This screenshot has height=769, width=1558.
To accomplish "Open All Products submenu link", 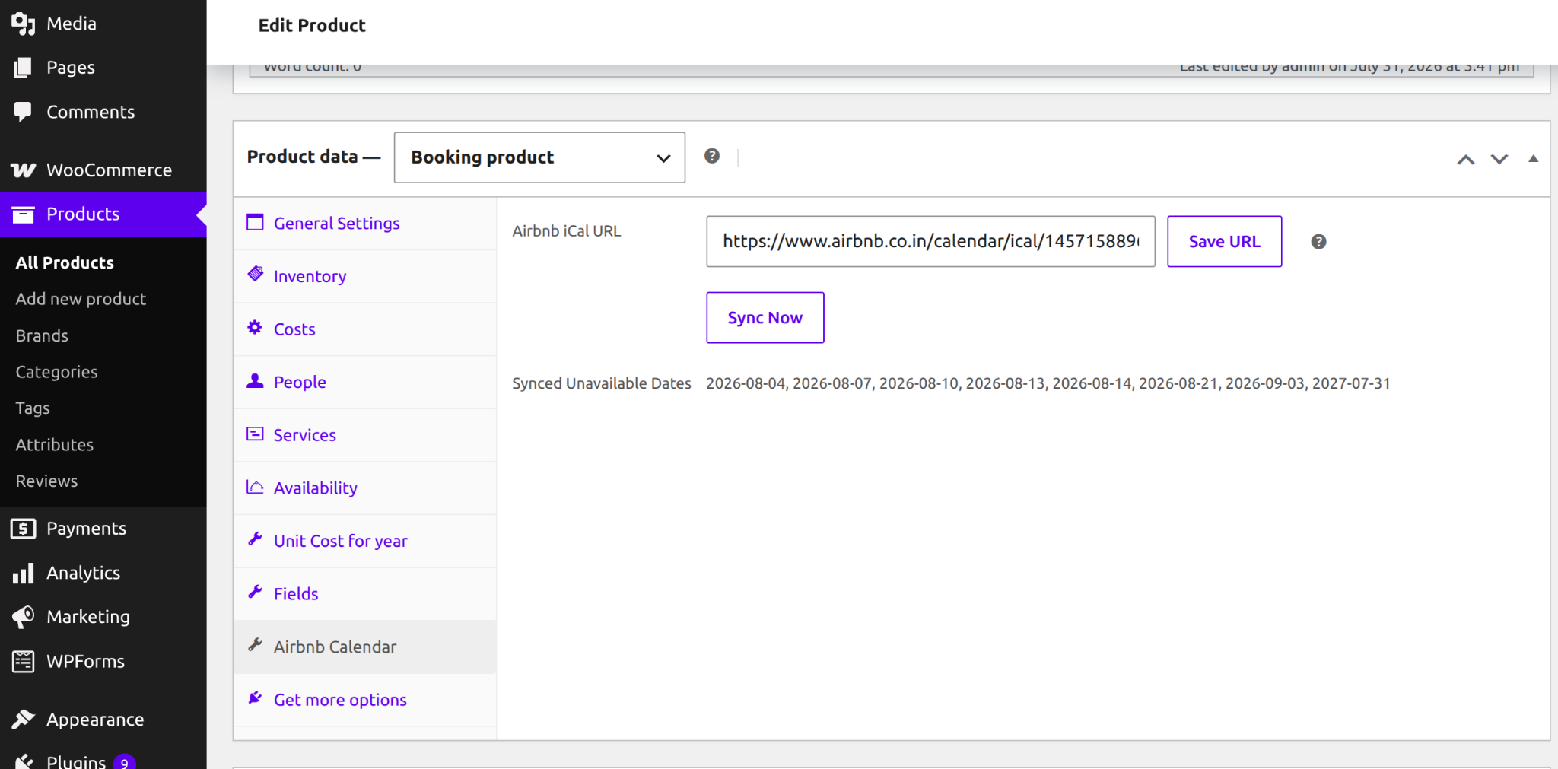I will pyautogui.click(x=65, y=263).
